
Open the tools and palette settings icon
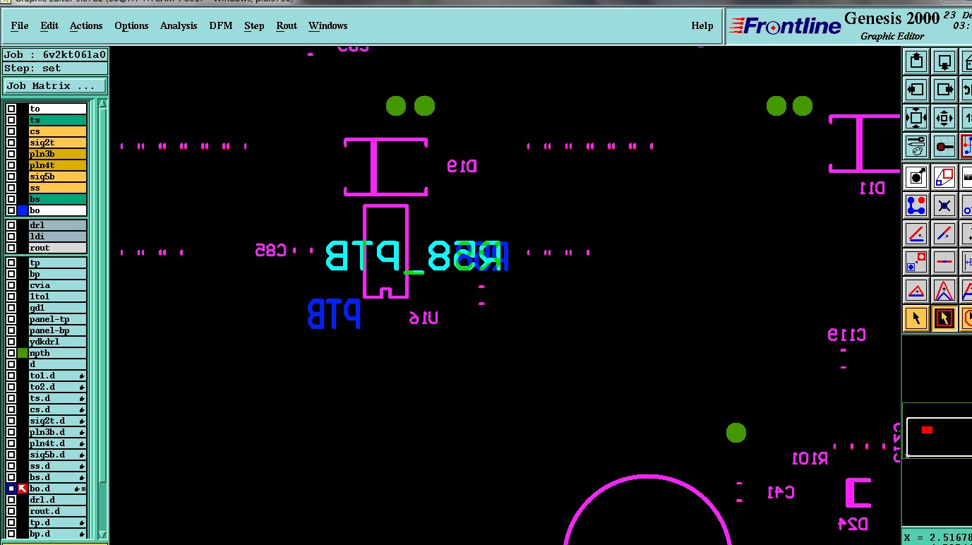pyautogui.click(x=916, y=146)
